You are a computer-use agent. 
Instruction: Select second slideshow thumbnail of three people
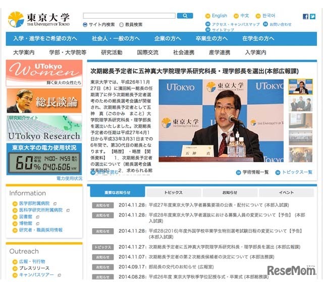[x=301, y=104]
